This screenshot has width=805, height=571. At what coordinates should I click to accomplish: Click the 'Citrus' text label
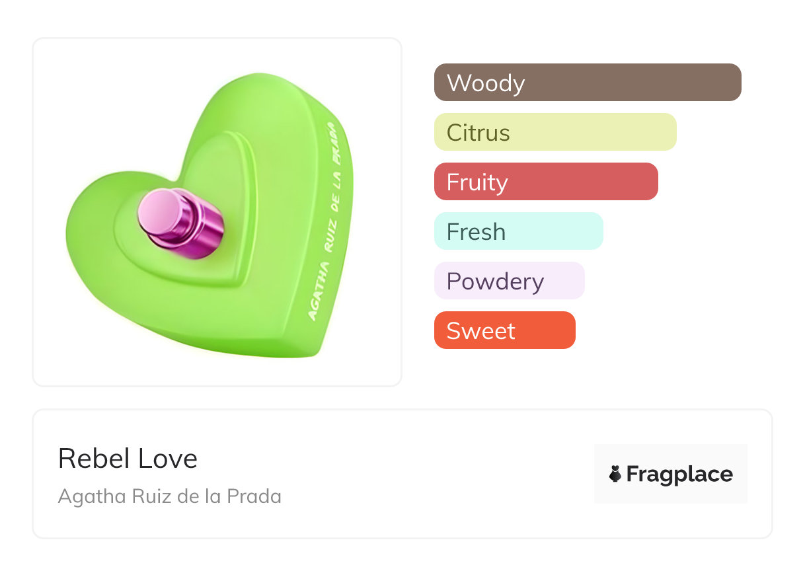[479, 133]
